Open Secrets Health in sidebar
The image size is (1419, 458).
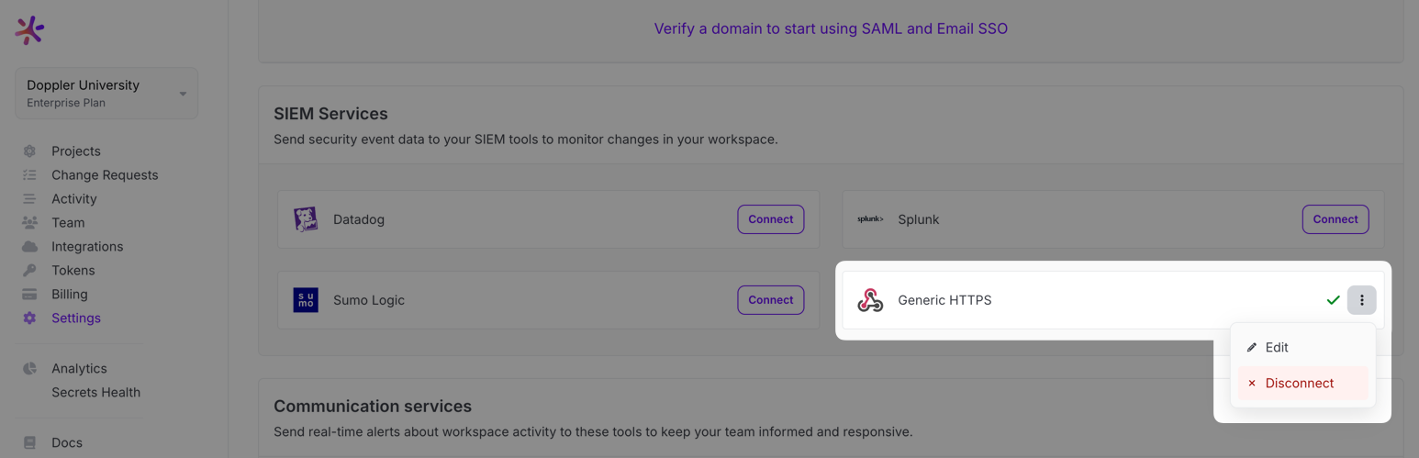pyautogui.click(x=95, y=393)
